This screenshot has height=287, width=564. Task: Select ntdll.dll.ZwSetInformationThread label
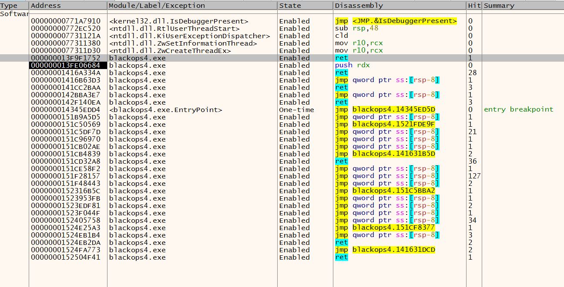[x=183, y=43]
